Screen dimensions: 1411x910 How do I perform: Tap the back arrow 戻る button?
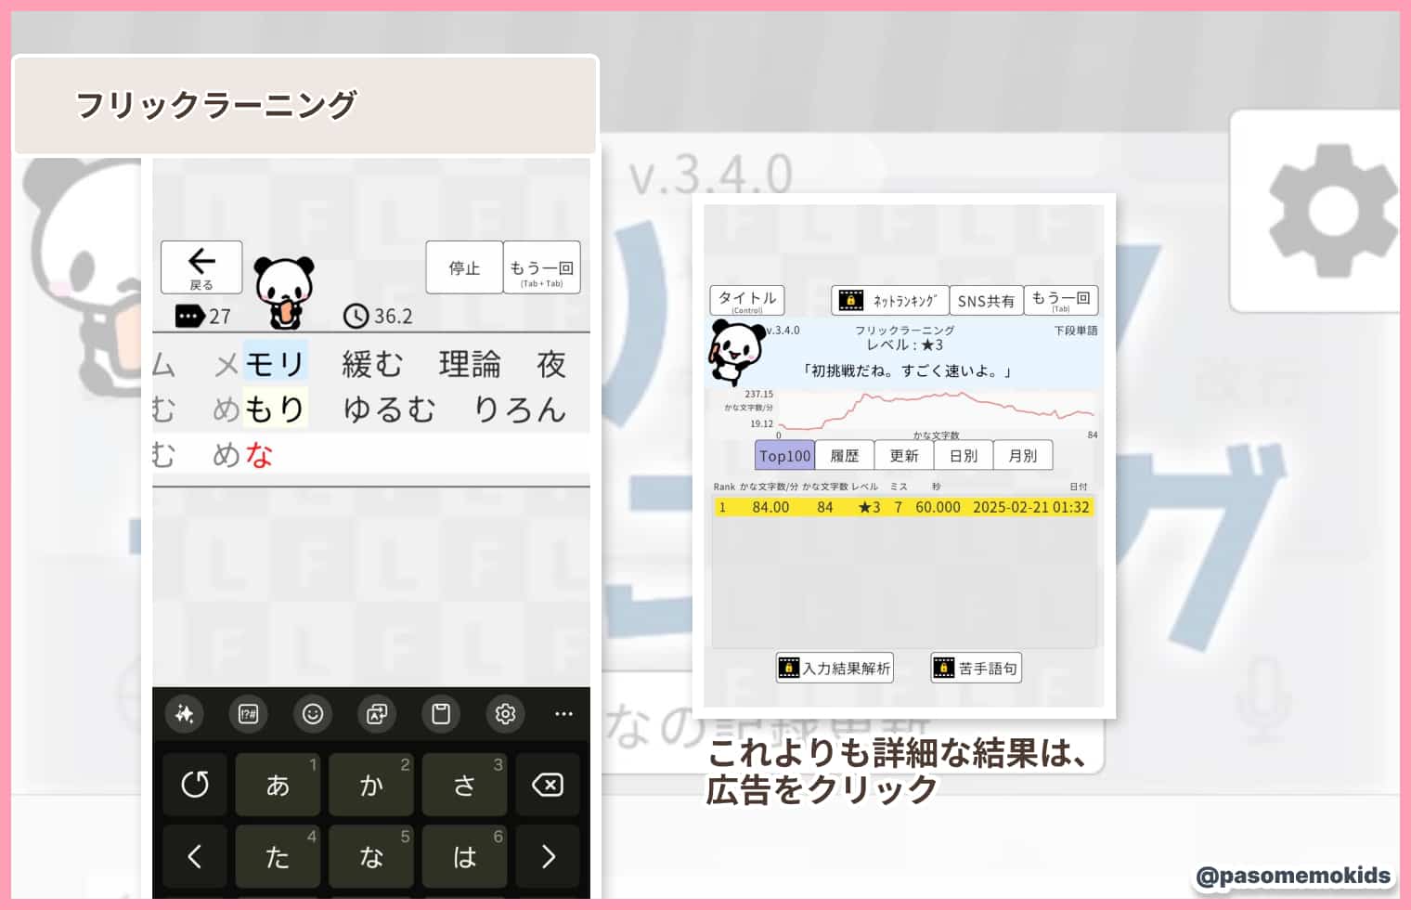[x=201, y=267]
